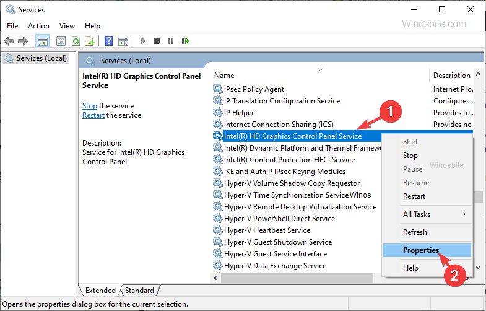
Task: Select Intel(R) Dynamic Platform and Thermal service
Action: [x=303, y=148]
